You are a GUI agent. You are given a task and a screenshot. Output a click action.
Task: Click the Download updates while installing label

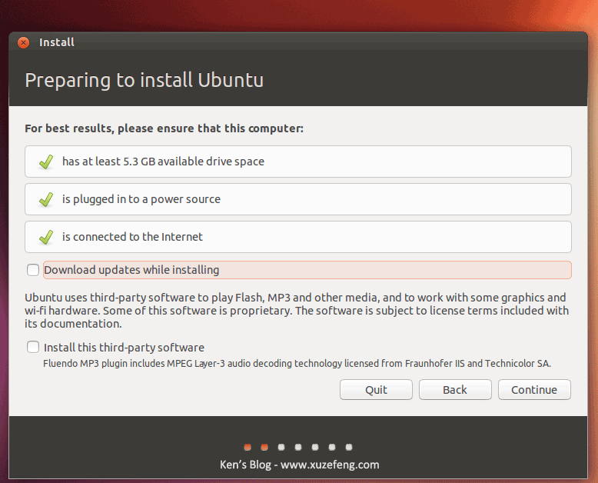coord(131,270)
